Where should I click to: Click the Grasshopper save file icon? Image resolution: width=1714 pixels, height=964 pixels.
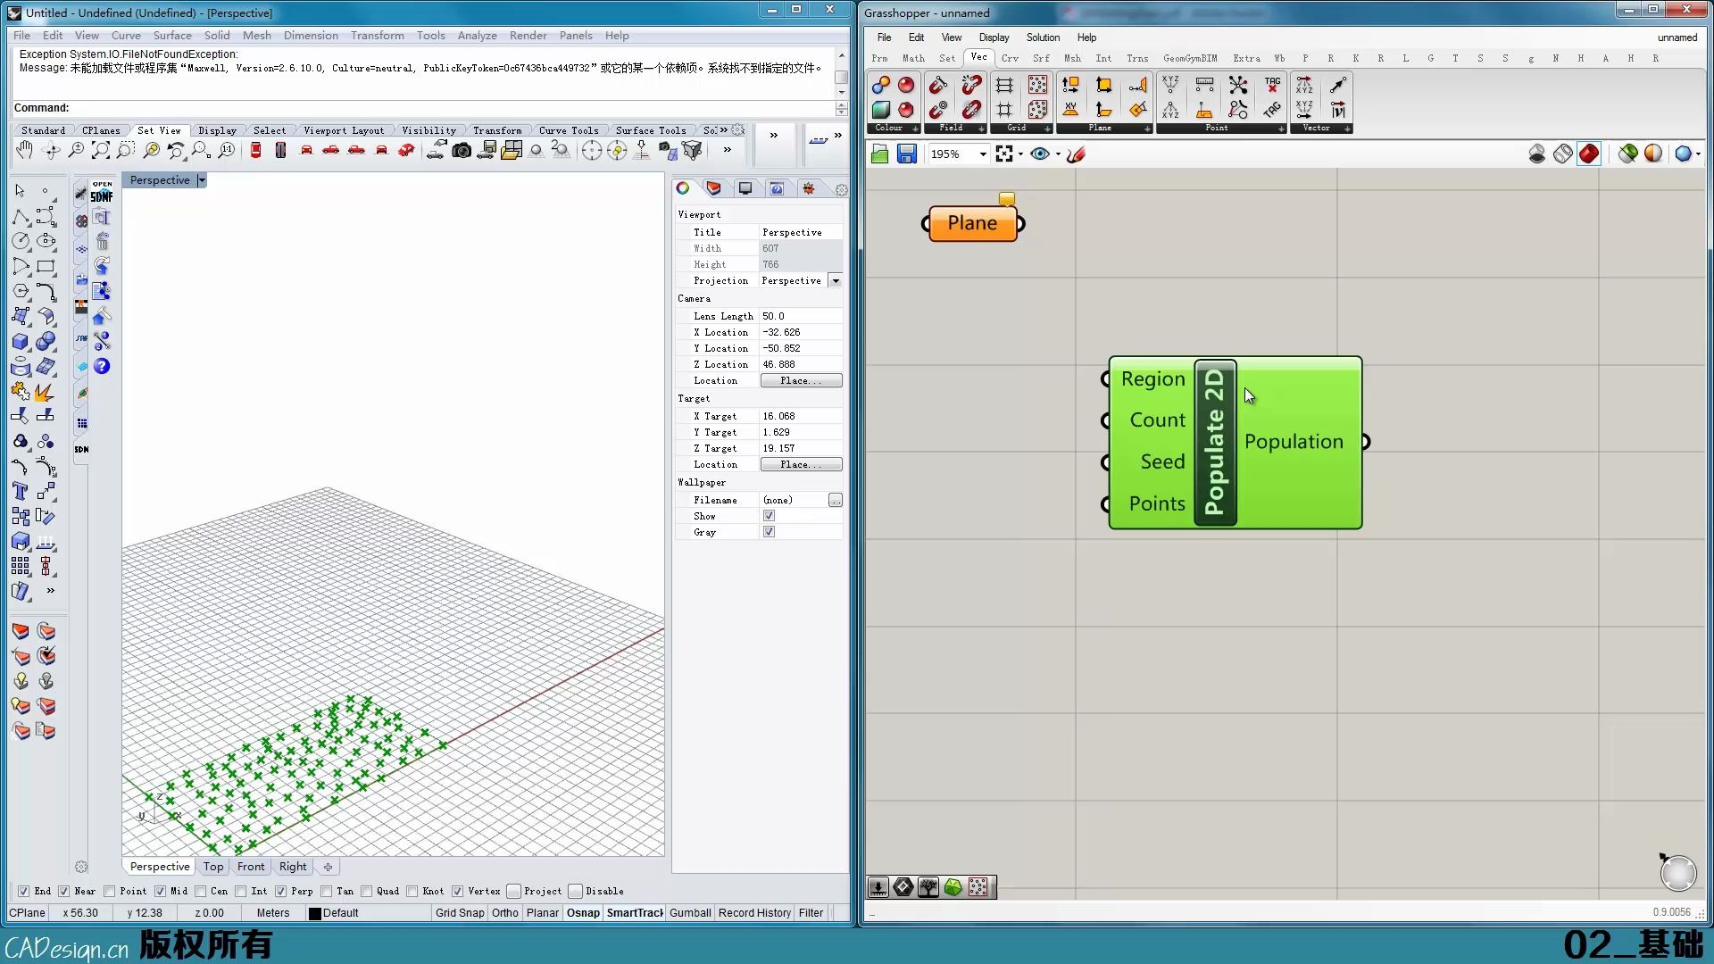pos(906,154)
